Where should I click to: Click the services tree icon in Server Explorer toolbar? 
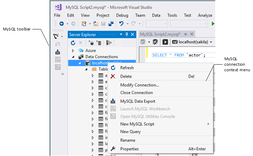[109, 43]
